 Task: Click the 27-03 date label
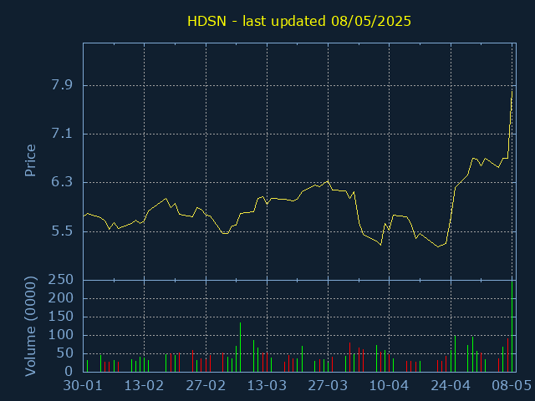coord(328,386)
